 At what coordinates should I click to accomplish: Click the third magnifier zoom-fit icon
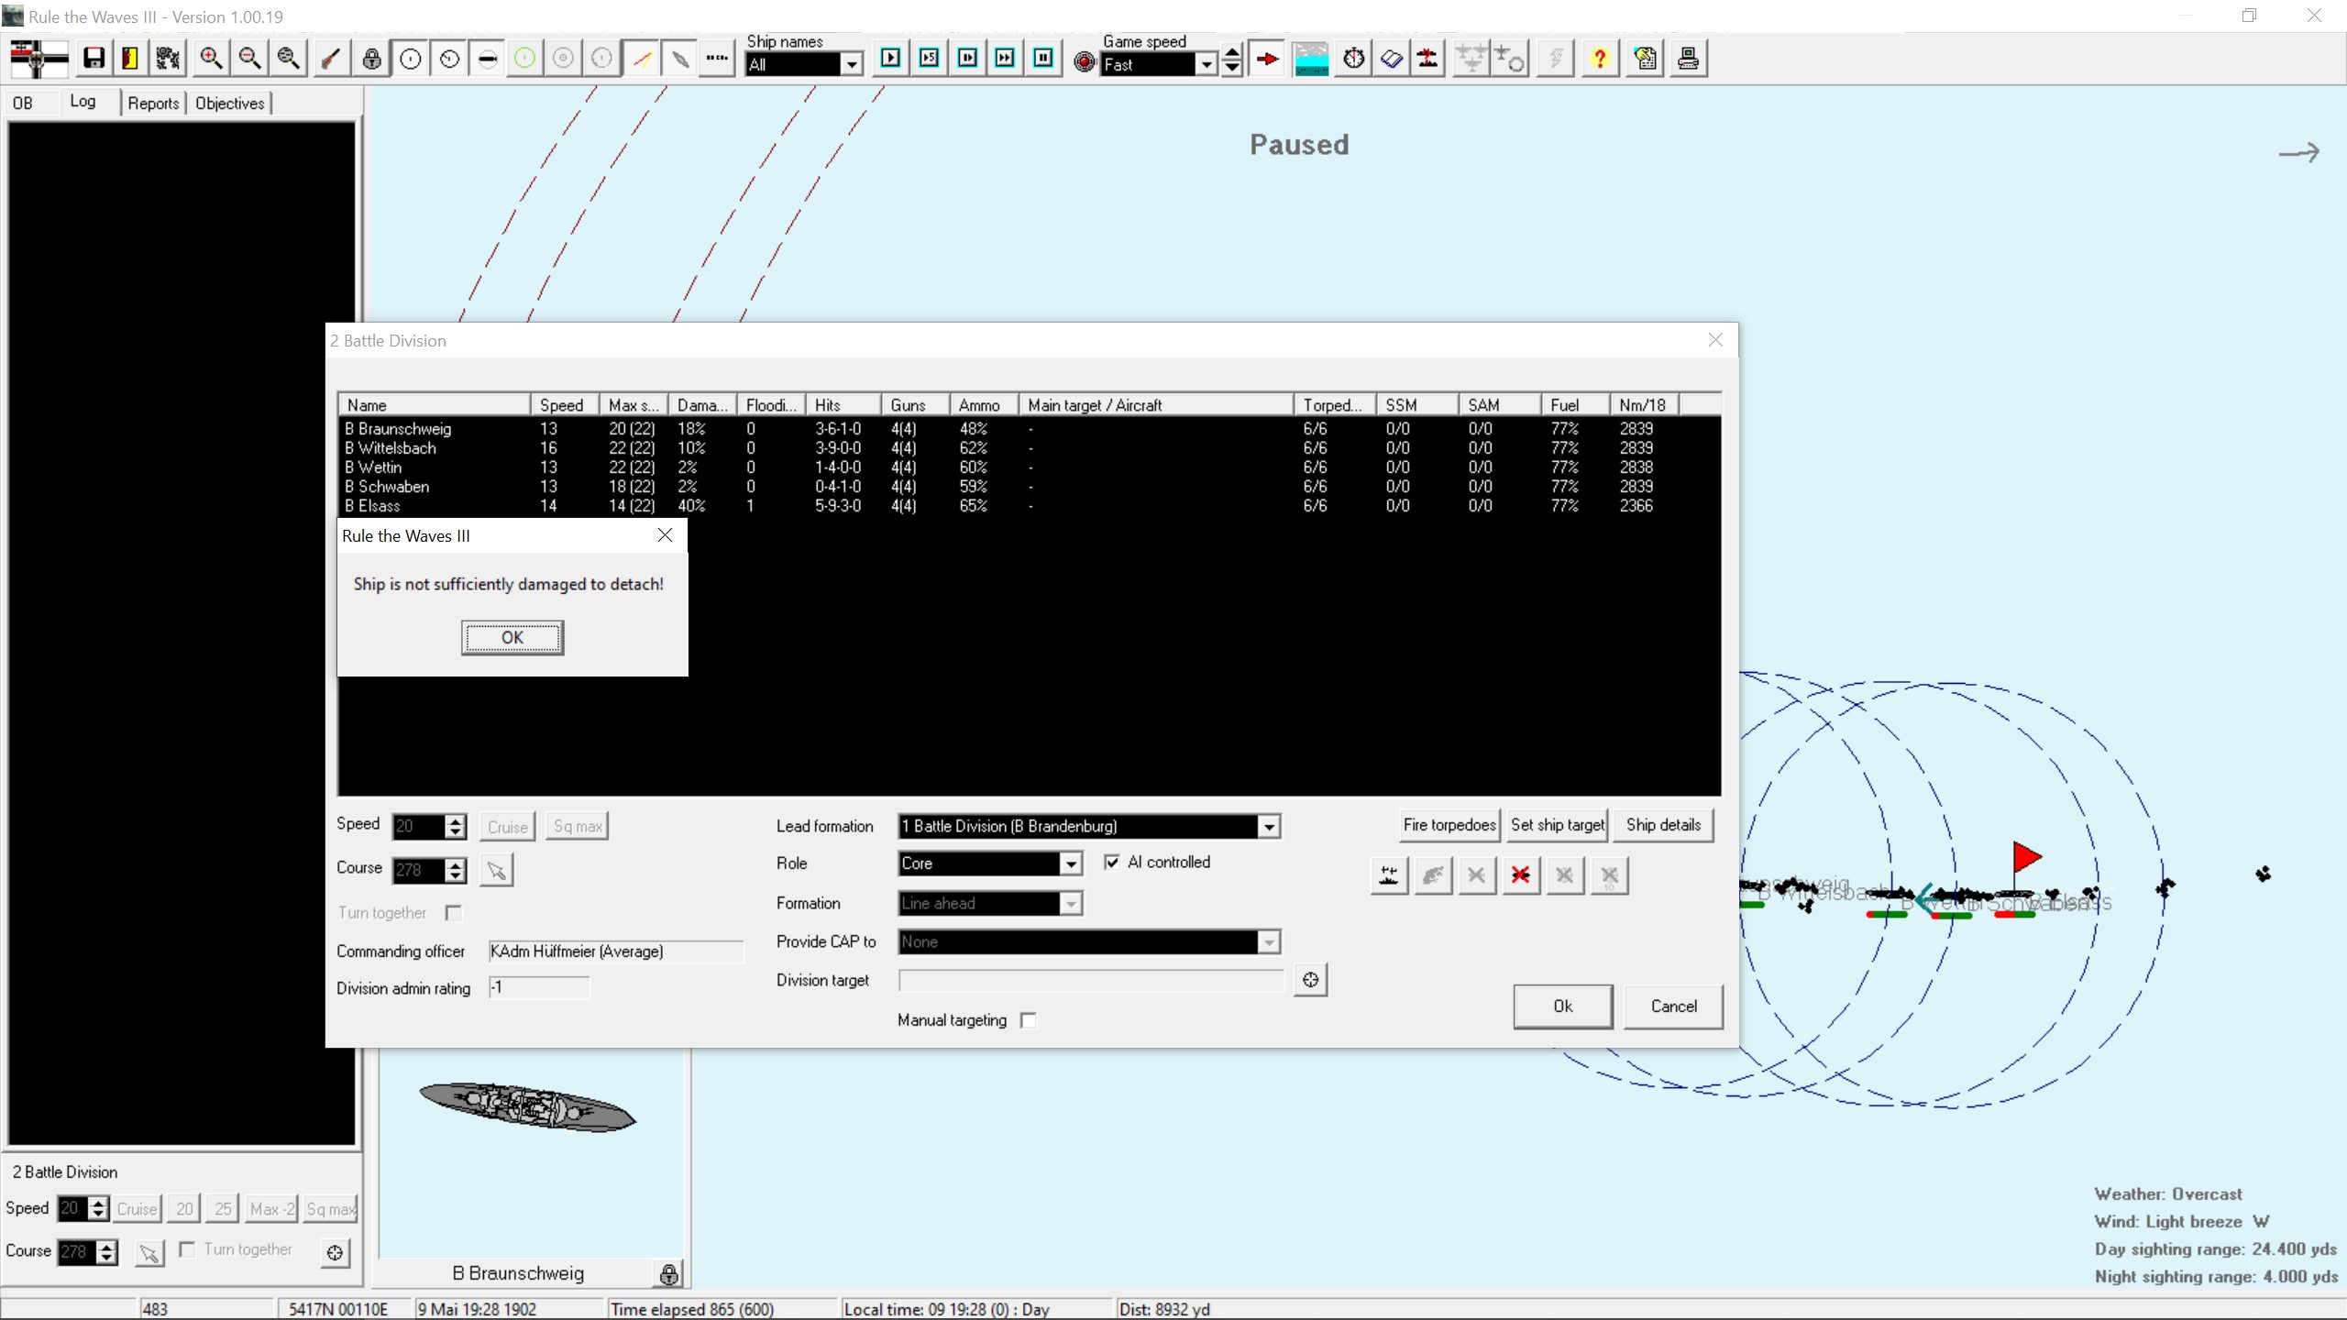coord(288,59)
